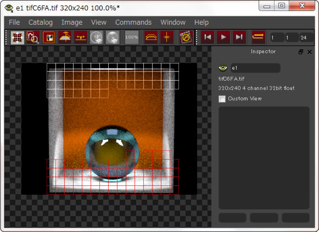319x232 pixels.
Task: Click the rendered glass sphere in the viewport
Action: pyautogui.click(x=113, y=153)
